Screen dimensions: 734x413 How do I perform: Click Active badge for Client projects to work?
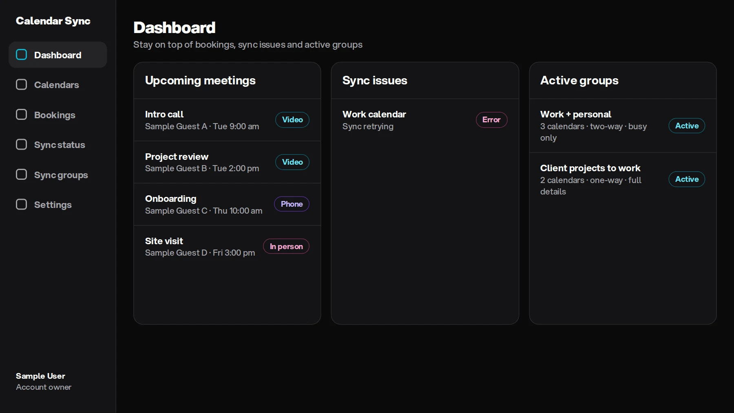click(687, 179)
